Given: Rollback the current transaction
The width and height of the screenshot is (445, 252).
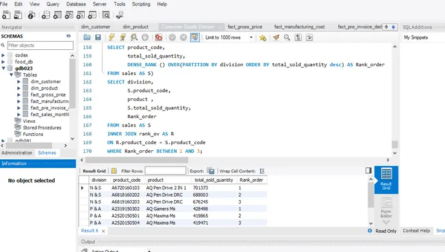Looking at the screenshot, I should tap(183, 38).
